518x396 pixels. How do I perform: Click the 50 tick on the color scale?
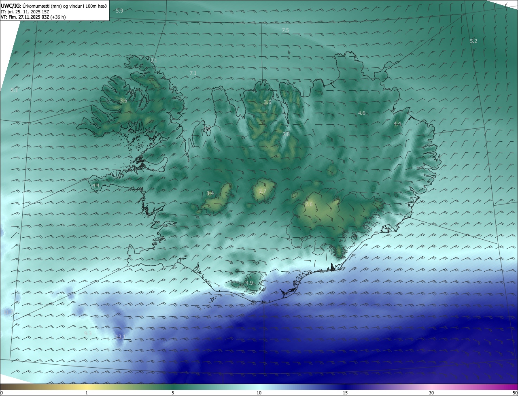click(515, 393)
